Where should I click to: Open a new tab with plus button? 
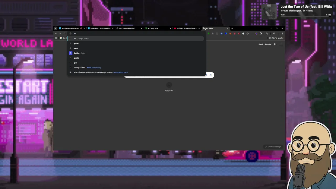click(x=232, y=28)
